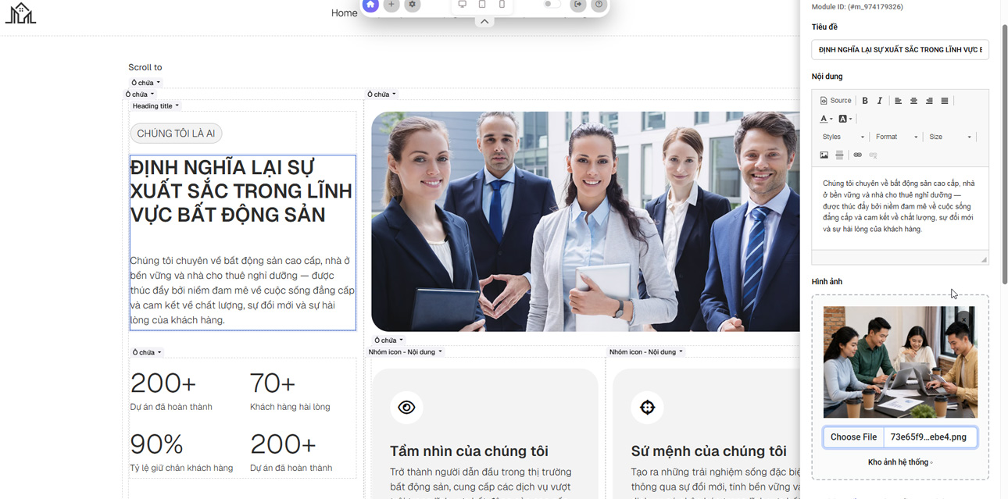Select the ĐỊNH NGHĨA LẠI heading text

pos(241,191)
